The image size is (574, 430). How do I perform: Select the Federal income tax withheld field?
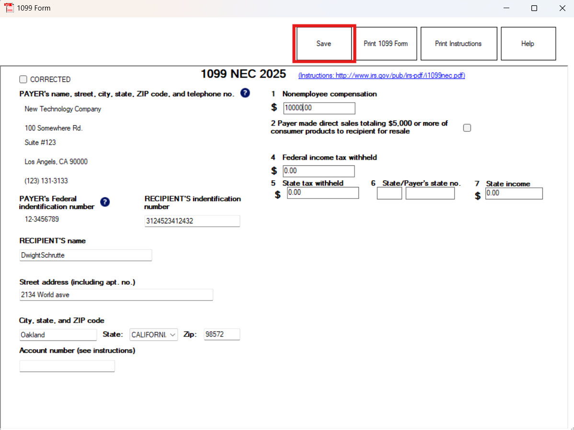318,171
